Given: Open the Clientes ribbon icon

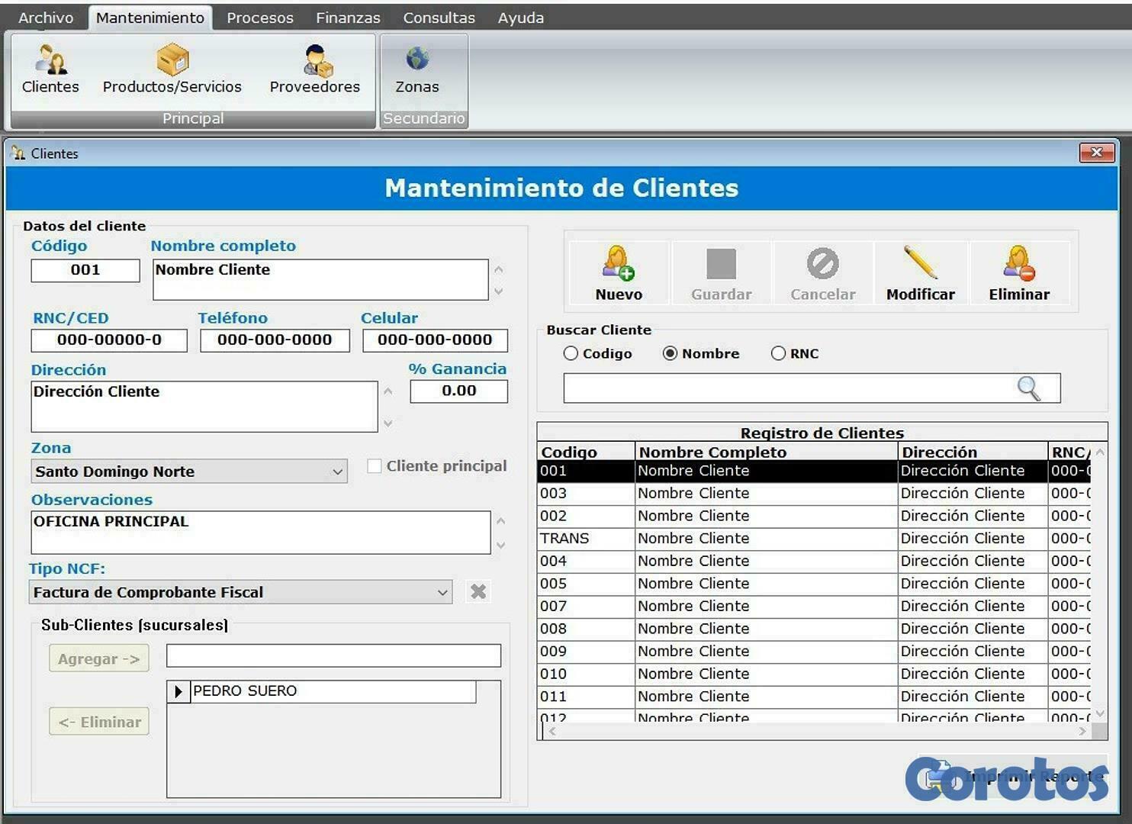Looking at the screenshot, I should coord(50,69).
